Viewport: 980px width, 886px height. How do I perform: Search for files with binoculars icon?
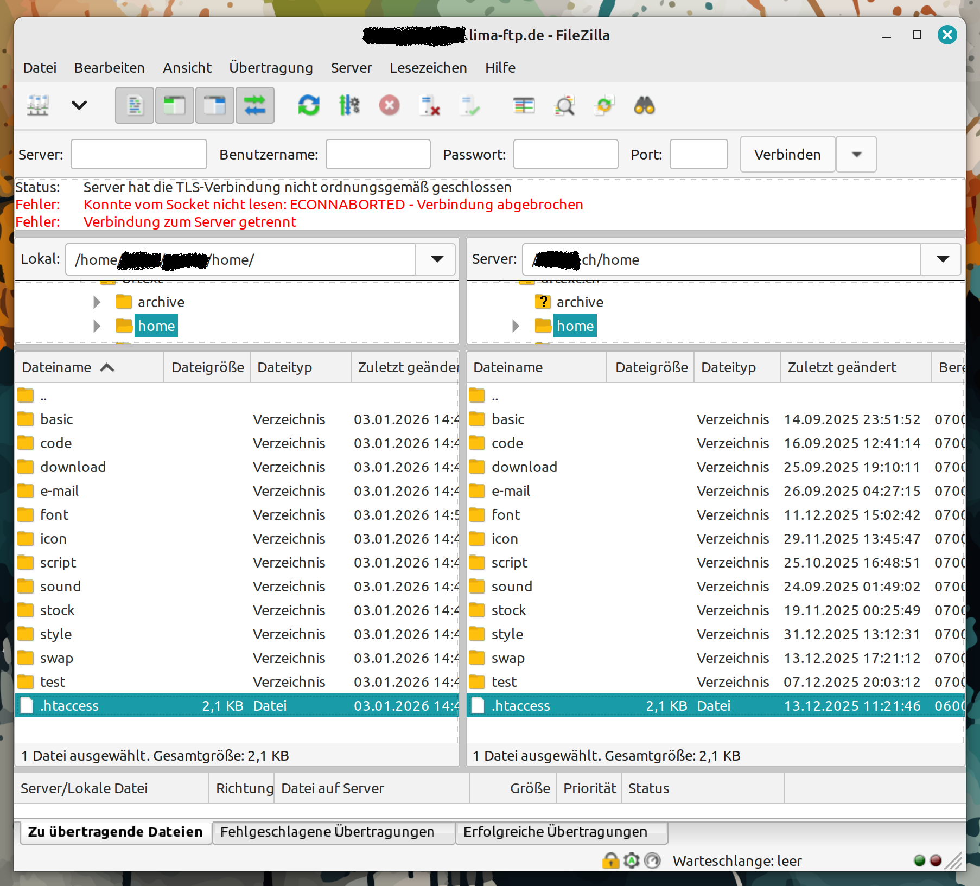[644, 105]
